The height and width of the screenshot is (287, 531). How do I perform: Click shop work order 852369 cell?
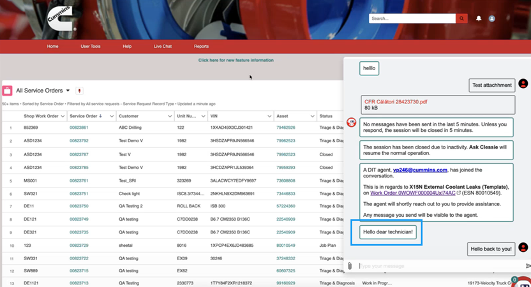point(31,128)
